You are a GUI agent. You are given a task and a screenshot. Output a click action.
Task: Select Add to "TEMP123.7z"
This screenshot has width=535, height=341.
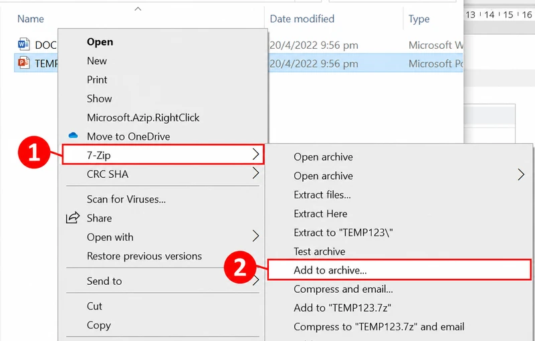tap(342, 308)
